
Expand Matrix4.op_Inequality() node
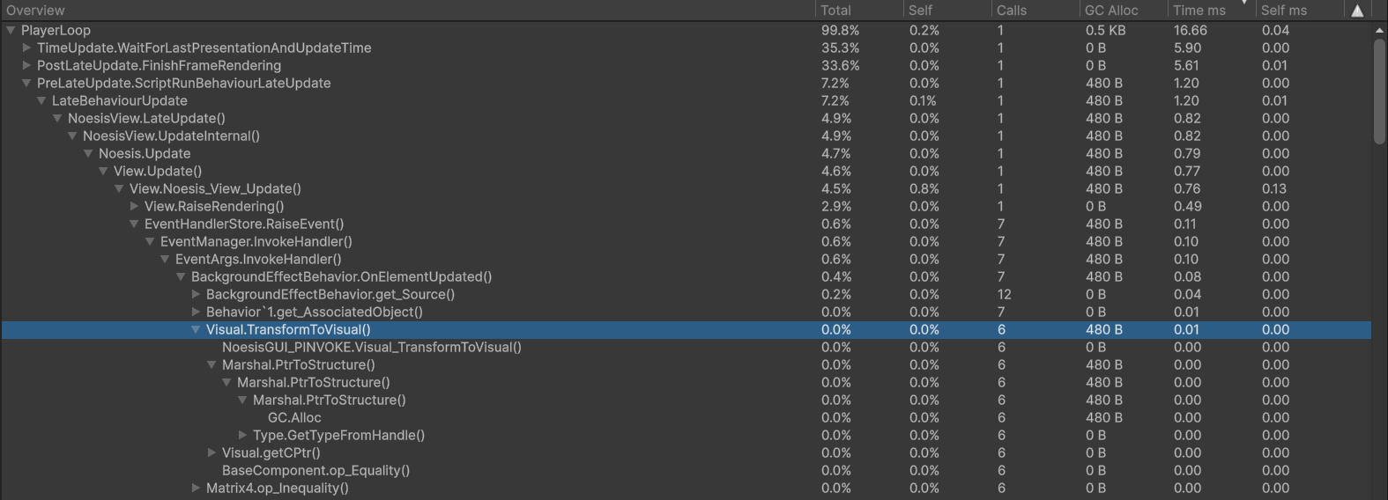196,488
